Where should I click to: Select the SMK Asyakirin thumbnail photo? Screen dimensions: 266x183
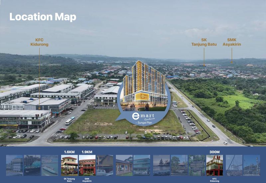[87, 165]
